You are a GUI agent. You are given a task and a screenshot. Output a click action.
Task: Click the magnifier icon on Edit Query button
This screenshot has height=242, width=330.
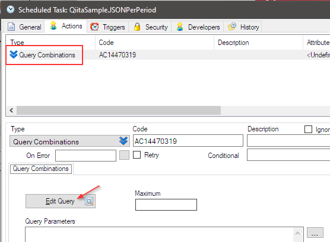click(89, 201)
